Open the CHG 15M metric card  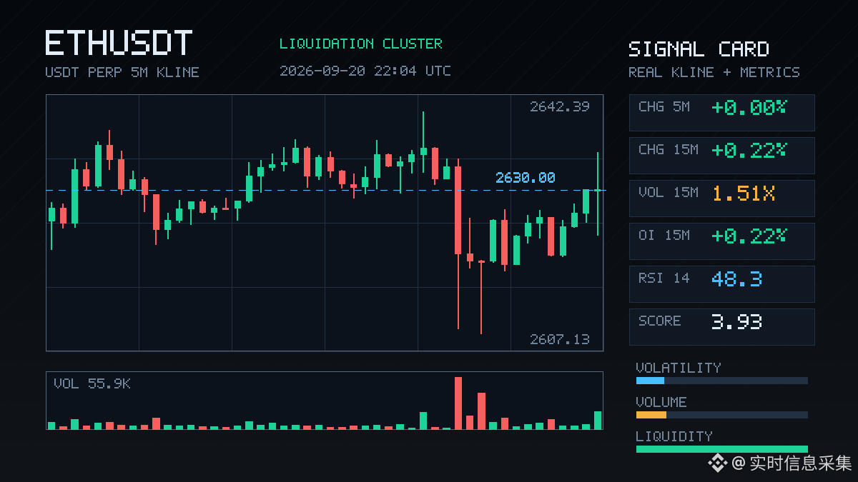(x=721, y=156)
